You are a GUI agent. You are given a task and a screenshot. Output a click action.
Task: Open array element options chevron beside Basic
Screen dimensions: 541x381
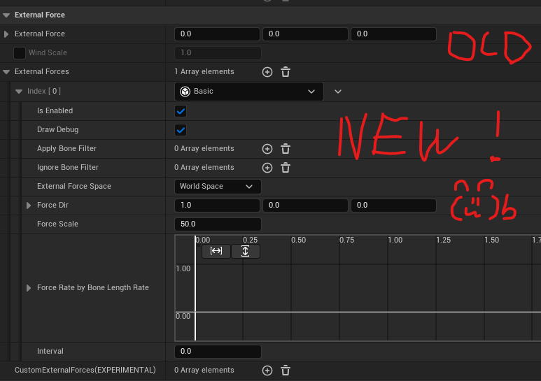(x=338, y=92)
